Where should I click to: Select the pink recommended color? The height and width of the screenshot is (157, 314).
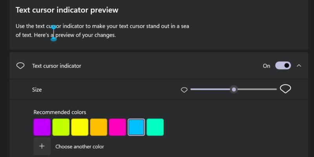117,127
